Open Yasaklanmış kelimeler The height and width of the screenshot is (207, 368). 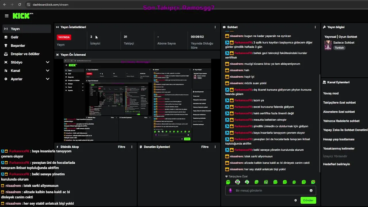pos(339,148)
